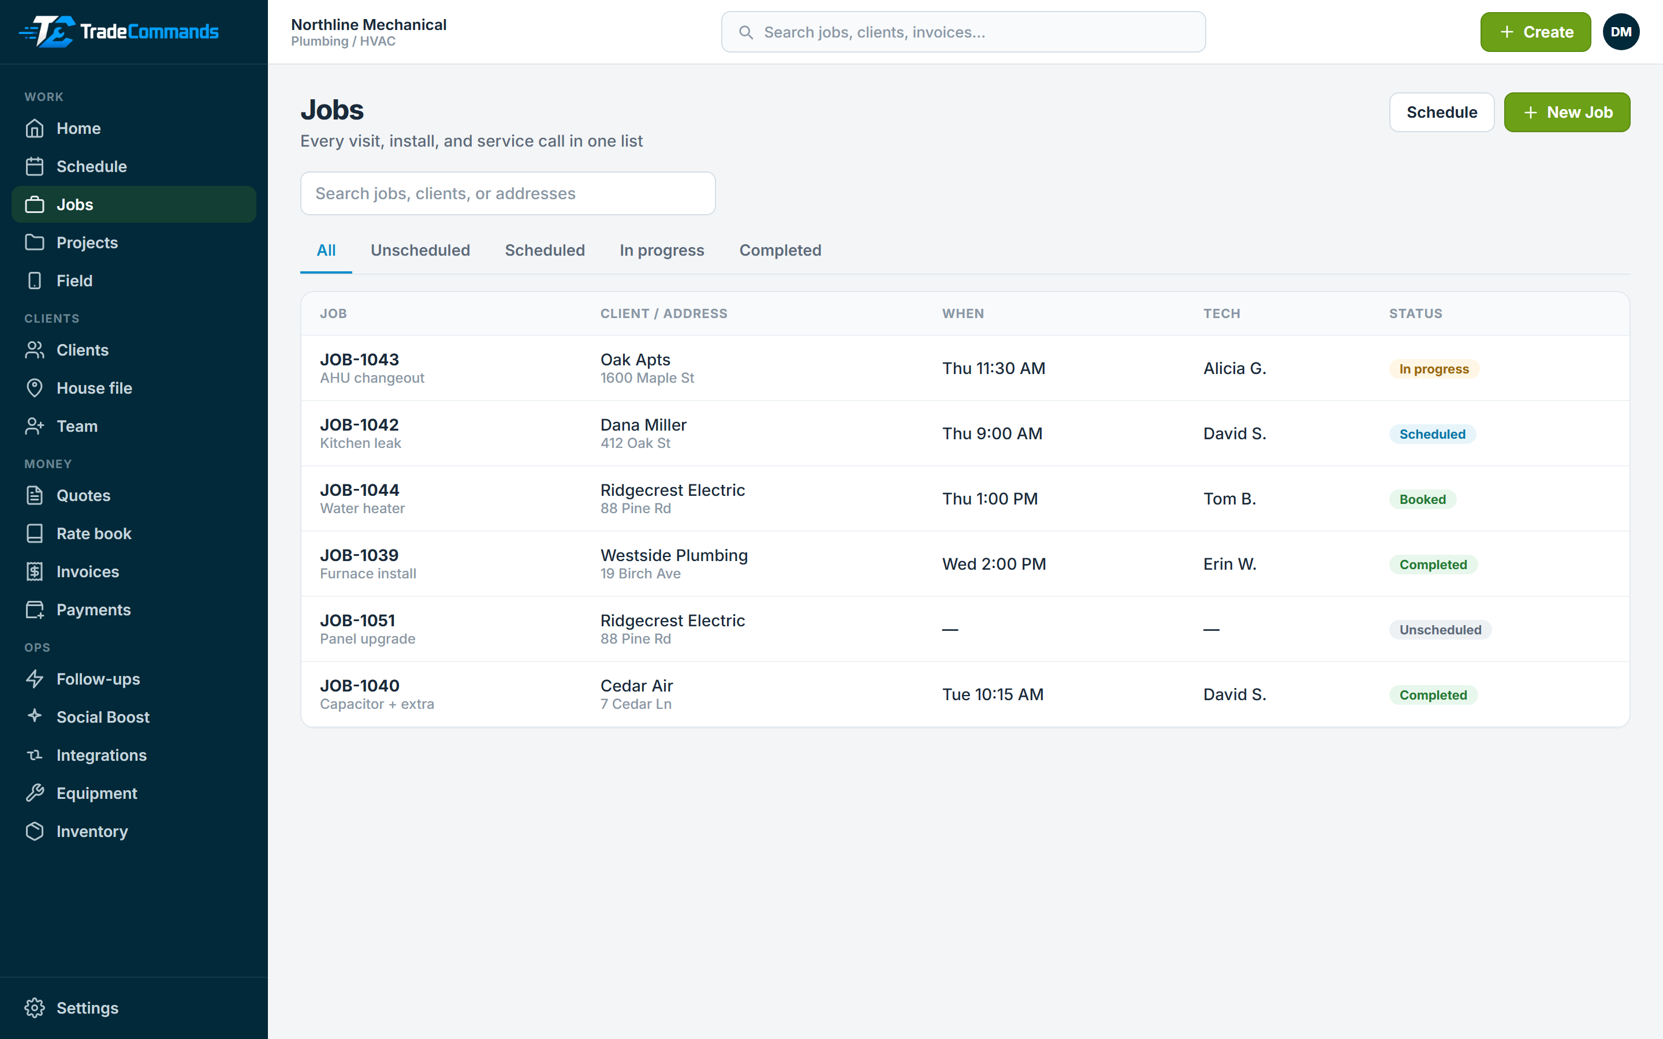The height and width of the screenshot is (1039, 1663).
Task: Click the Westside Plumbing client name
Action: point(674,555)
